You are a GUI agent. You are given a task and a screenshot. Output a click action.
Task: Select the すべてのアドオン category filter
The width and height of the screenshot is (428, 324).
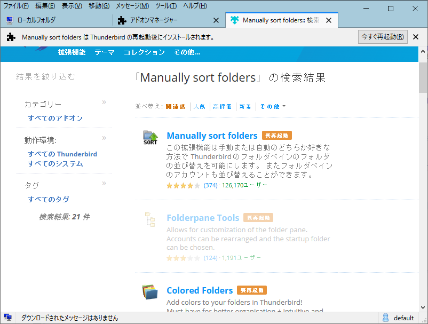tap(55, 118)
